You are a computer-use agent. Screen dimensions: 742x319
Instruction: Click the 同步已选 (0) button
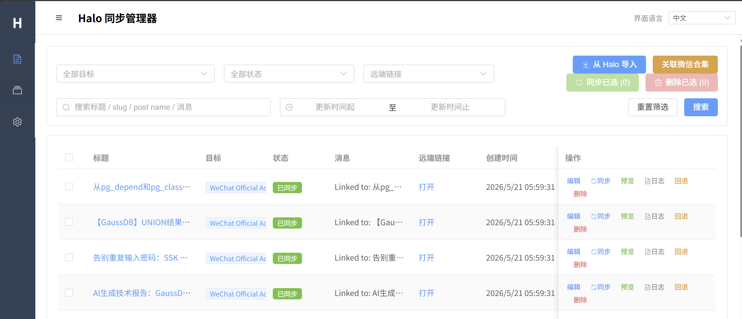602,82
